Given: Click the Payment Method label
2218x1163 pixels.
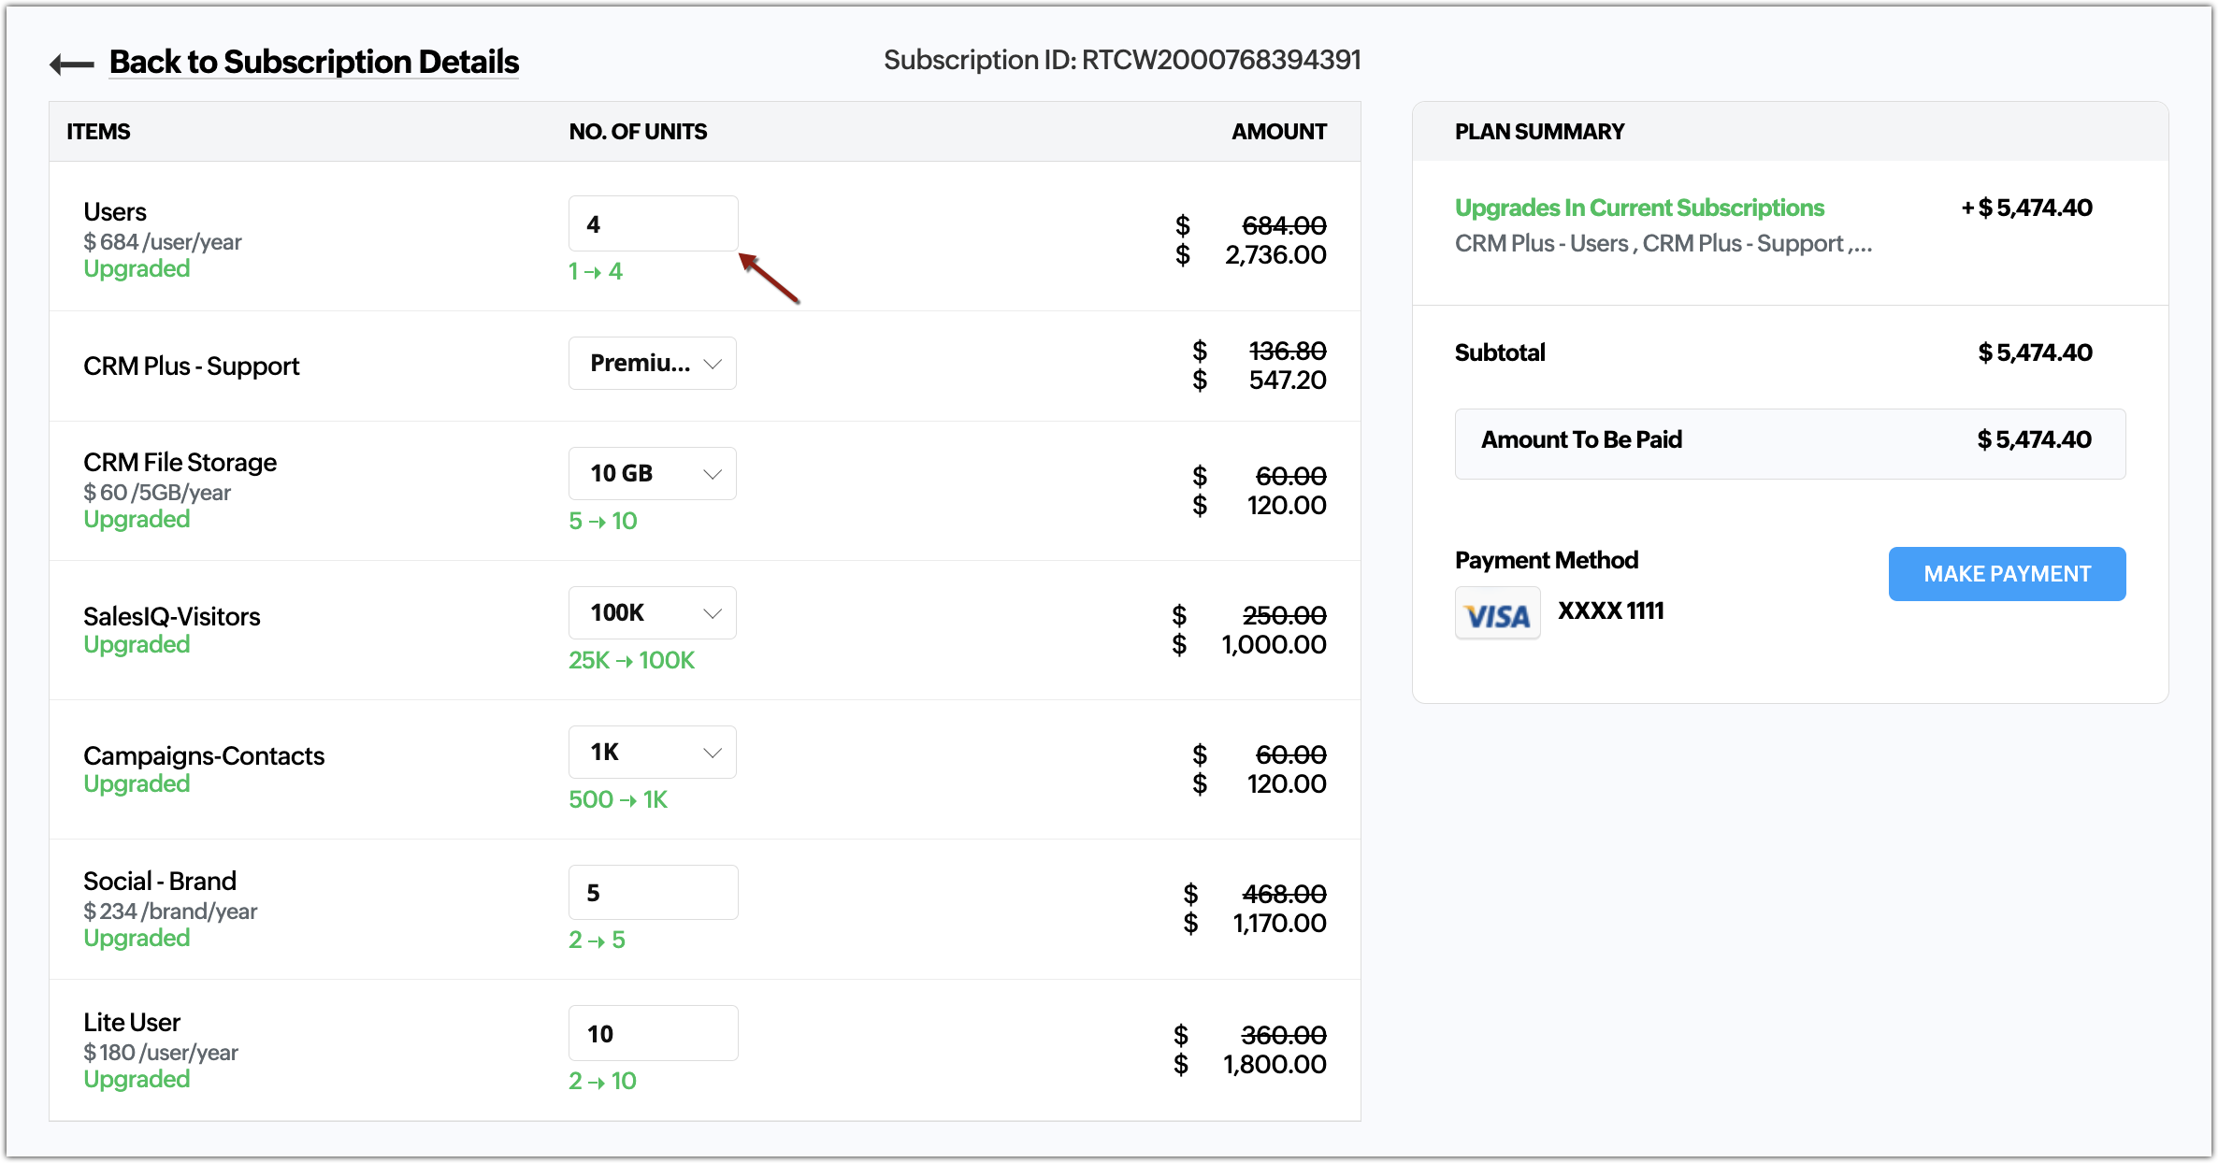Looking at the screenshot, I should coord(1547,560).
